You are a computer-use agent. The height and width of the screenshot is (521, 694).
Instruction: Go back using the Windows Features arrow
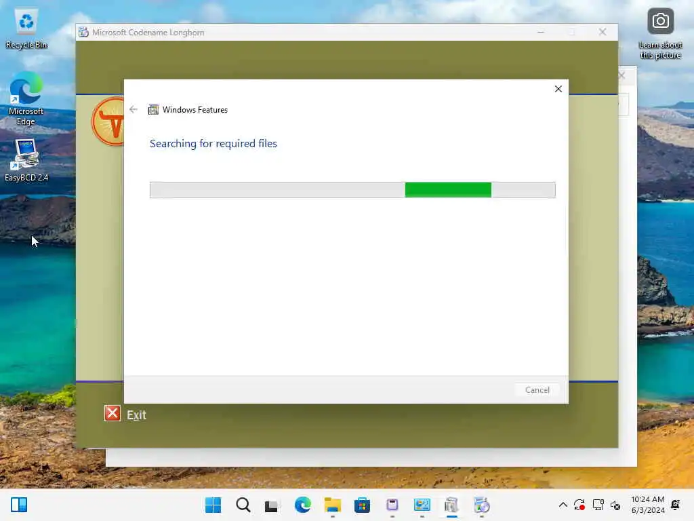click(134, 109)
